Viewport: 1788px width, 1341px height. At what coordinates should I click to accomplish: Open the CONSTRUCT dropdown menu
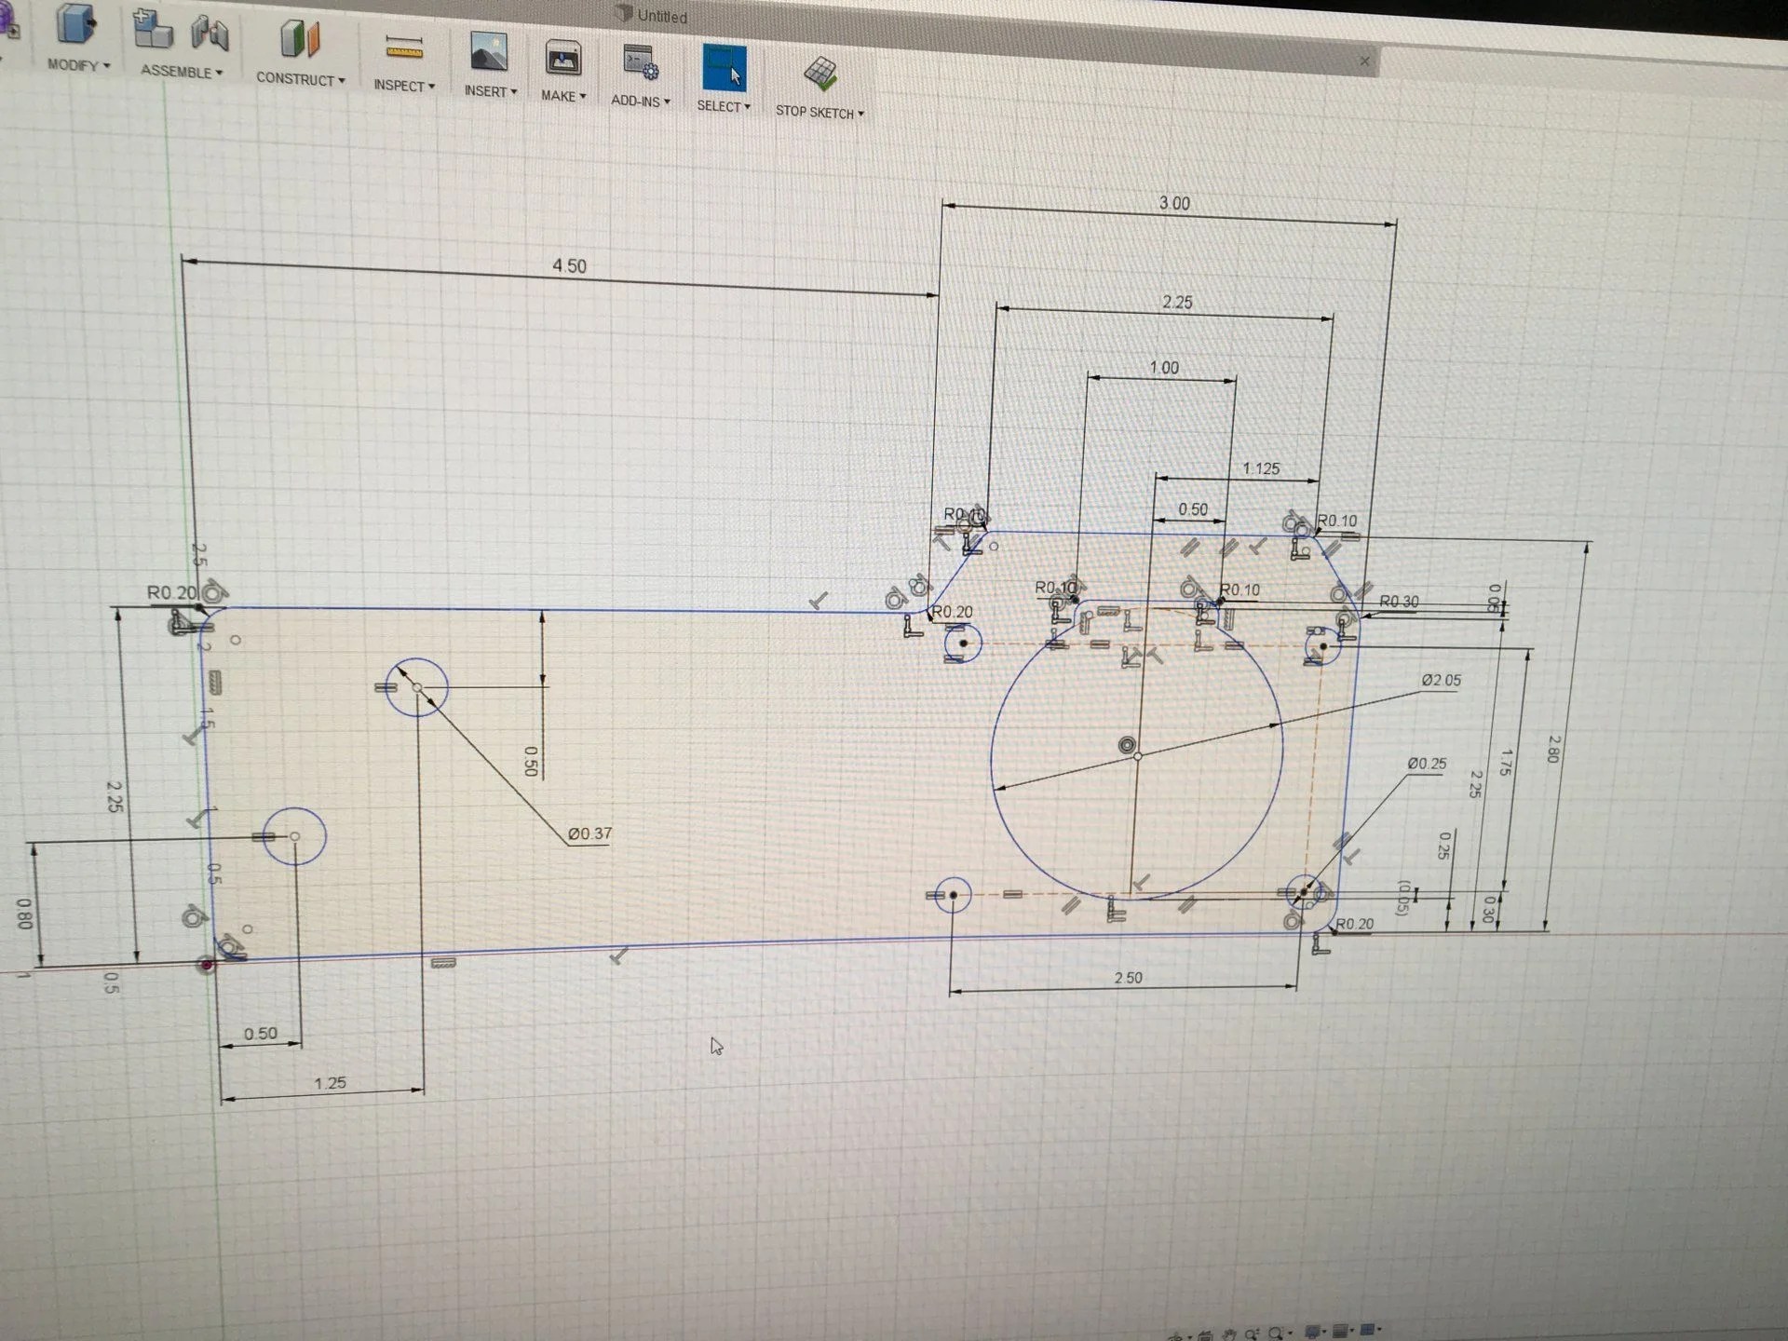click(301, 79)
